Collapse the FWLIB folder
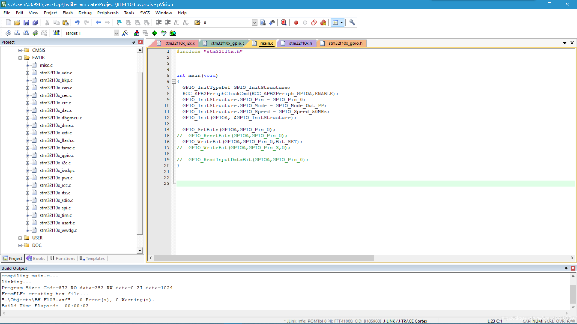Screen dimensions: 577x324 pyautogui.click(x=20, y=58)
